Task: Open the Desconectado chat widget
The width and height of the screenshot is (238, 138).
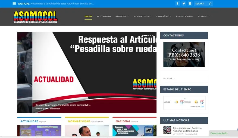Action: pos(223,133)
